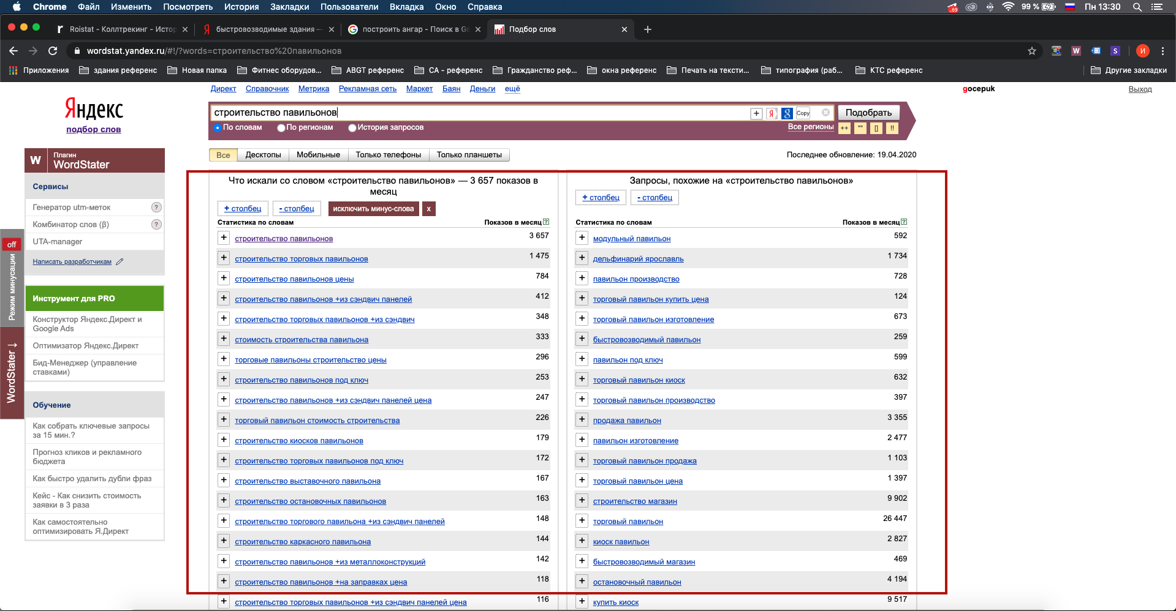Click pencil icon beside Написать разработчикам
The image size is (1176, 611).
pos(119,261)
